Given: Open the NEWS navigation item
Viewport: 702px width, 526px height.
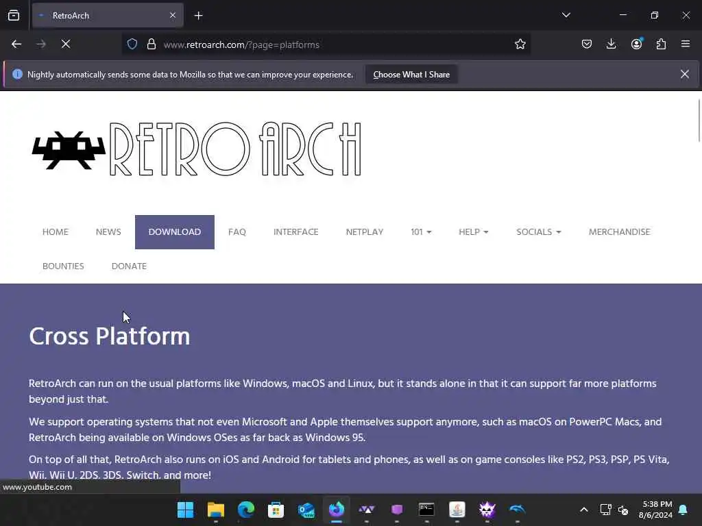Looking at the screenshot, I should pos(108,232).
